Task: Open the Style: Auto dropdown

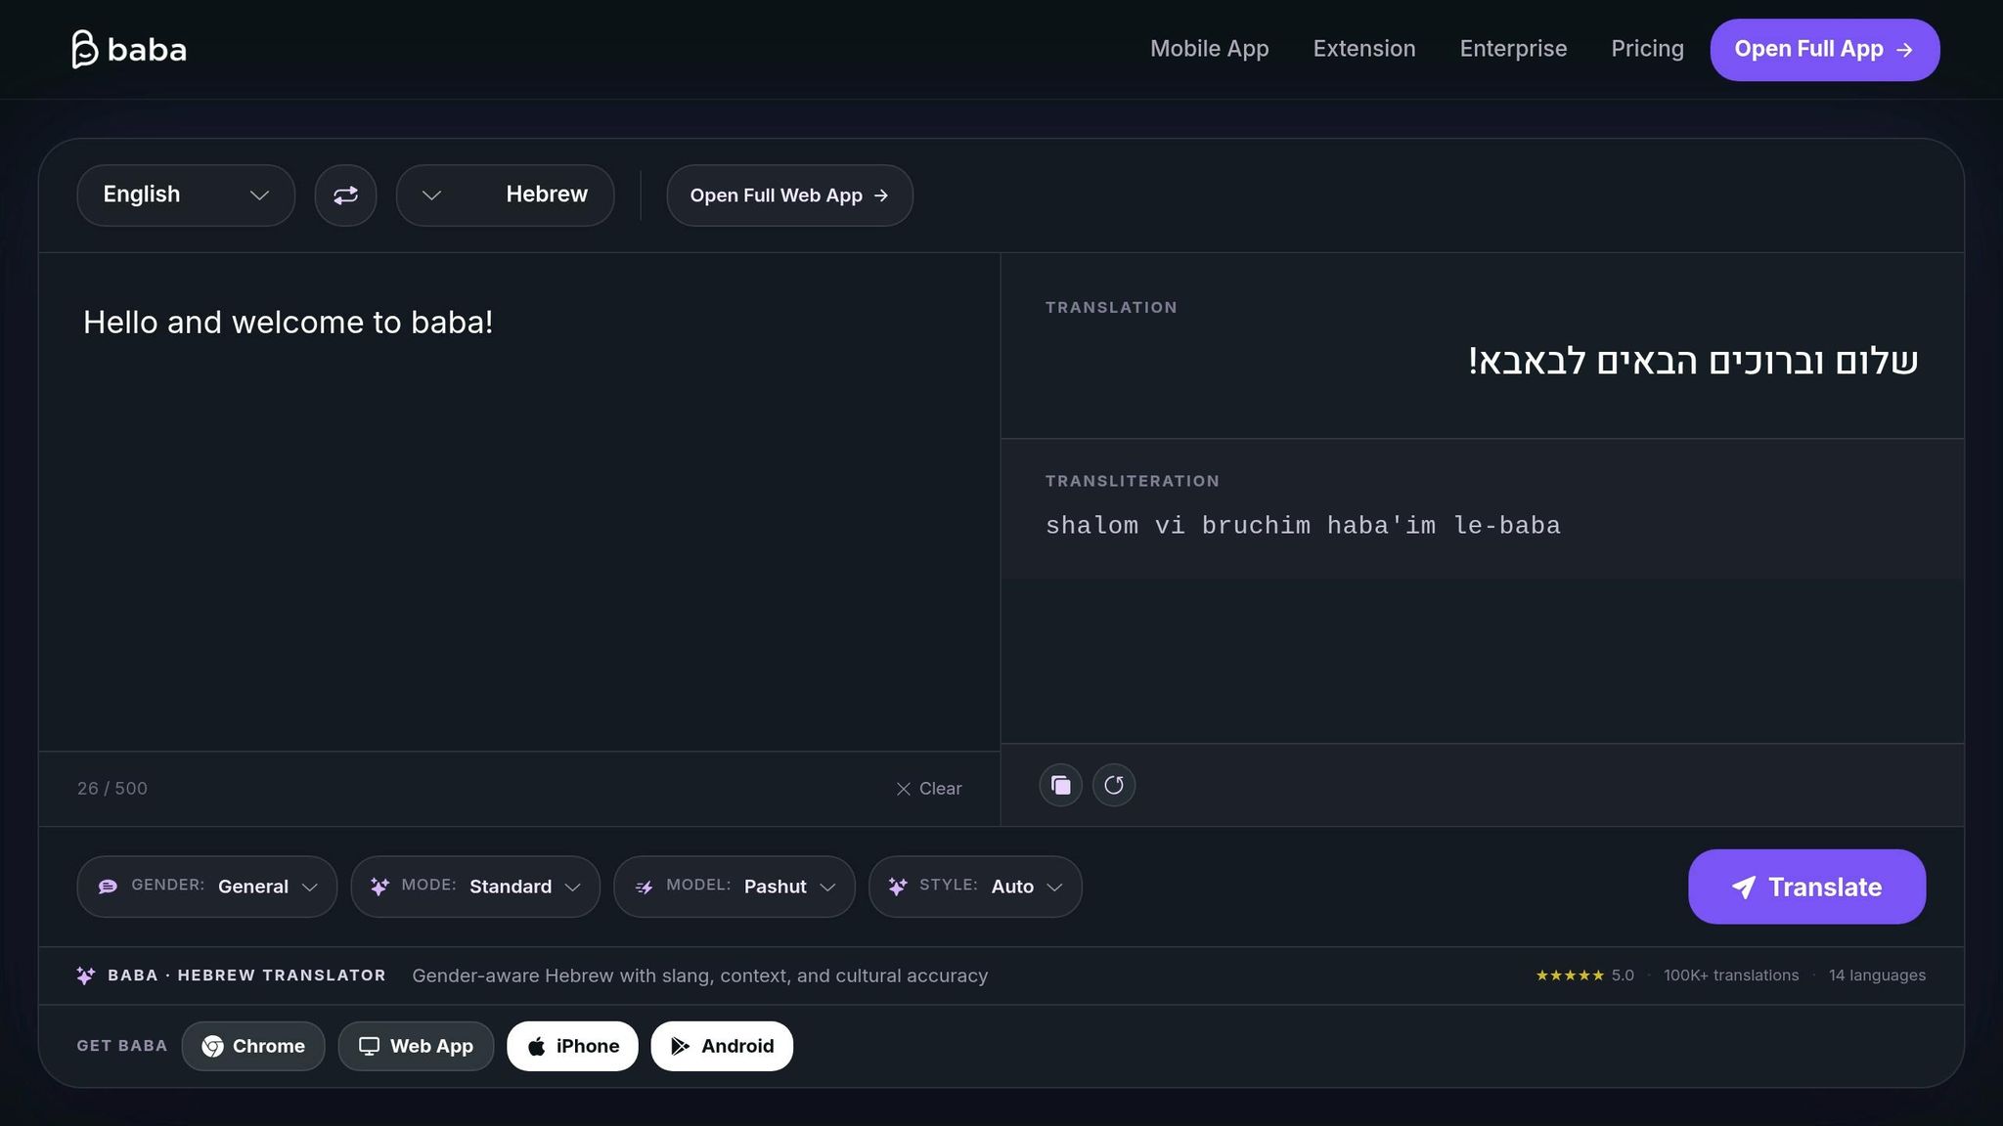Action: pyautogui.click(x=975, y=887)
